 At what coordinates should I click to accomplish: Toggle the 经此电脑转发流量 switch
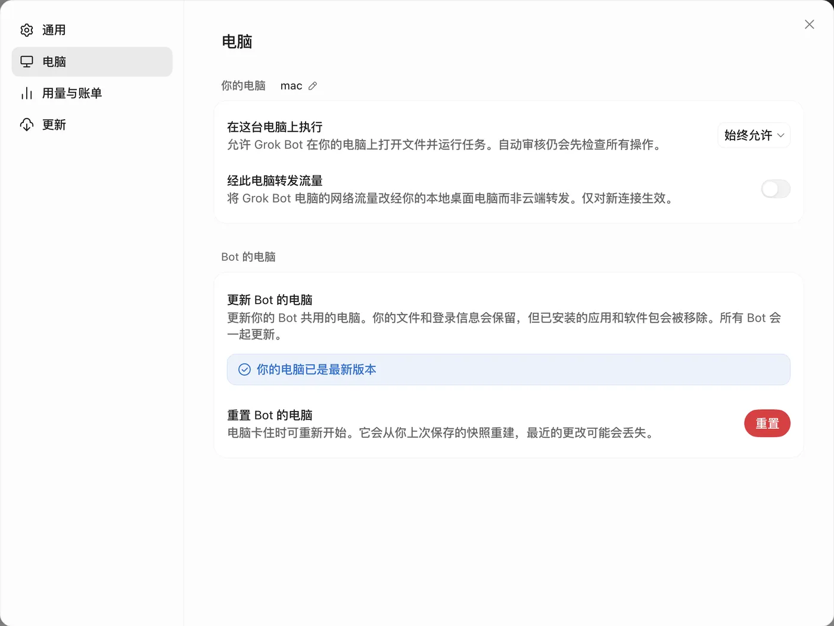coord(776,189)
